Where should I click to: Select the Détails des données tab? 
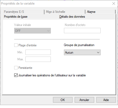pos(87,17)
